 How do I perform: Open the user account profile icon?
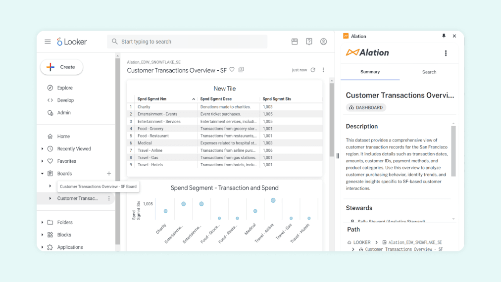pyautogui.click(x=323, y=42)
